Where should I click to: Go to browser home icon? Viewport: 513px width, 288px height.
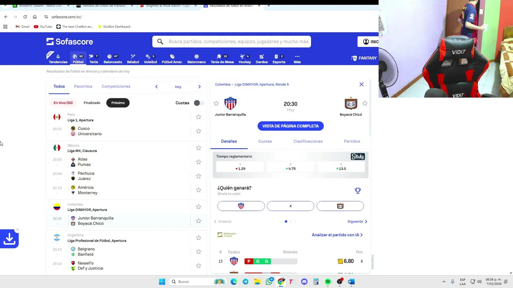pos(35,17)
